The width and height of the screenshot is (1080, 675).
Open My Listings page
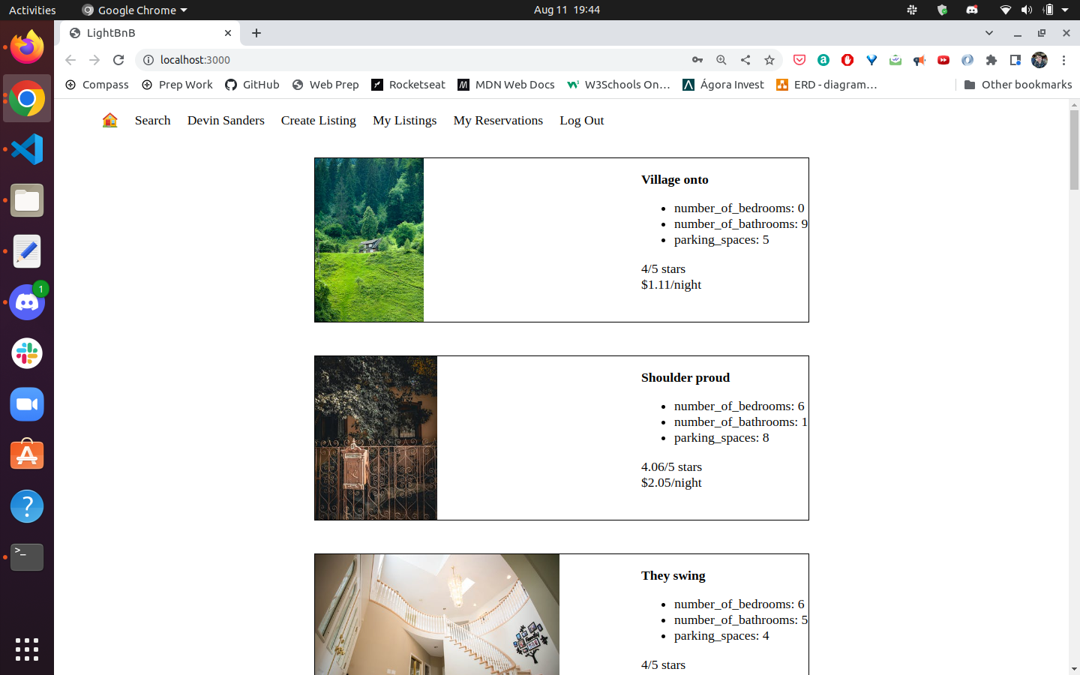tap(404, 120)
